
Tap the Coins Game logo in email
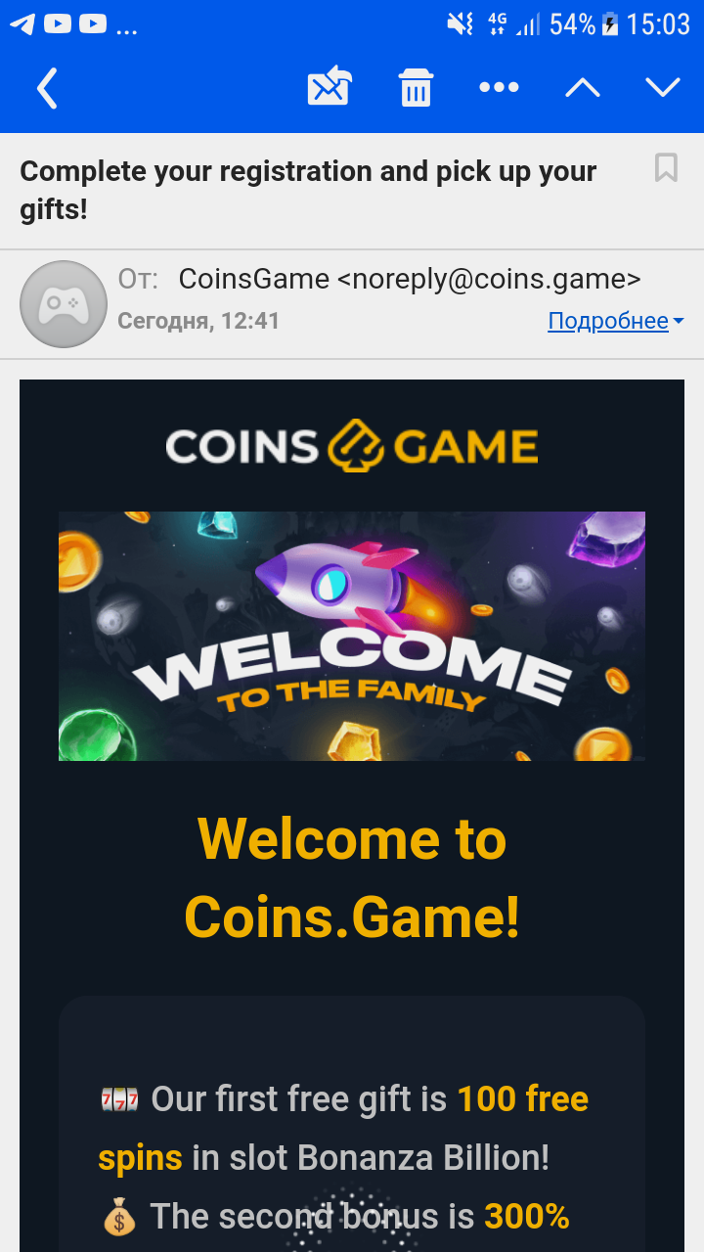point(352,446)
